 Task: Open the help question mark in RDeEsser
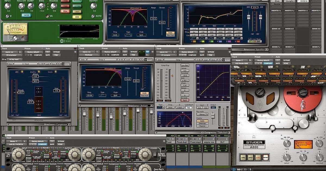coord(142,60)
